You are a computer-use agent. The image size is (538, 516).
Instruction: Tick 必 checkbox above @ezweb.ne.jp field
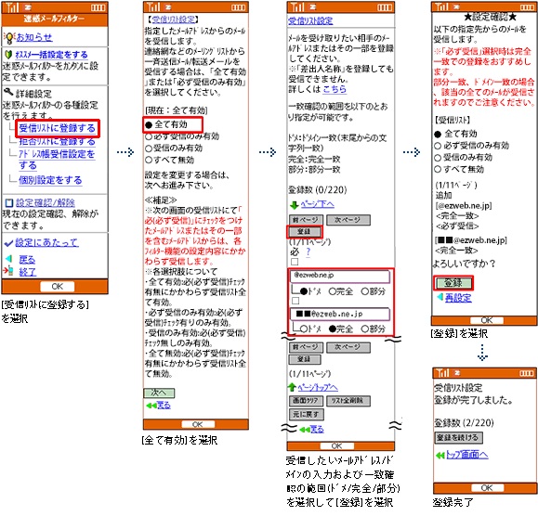pos(295,262)
